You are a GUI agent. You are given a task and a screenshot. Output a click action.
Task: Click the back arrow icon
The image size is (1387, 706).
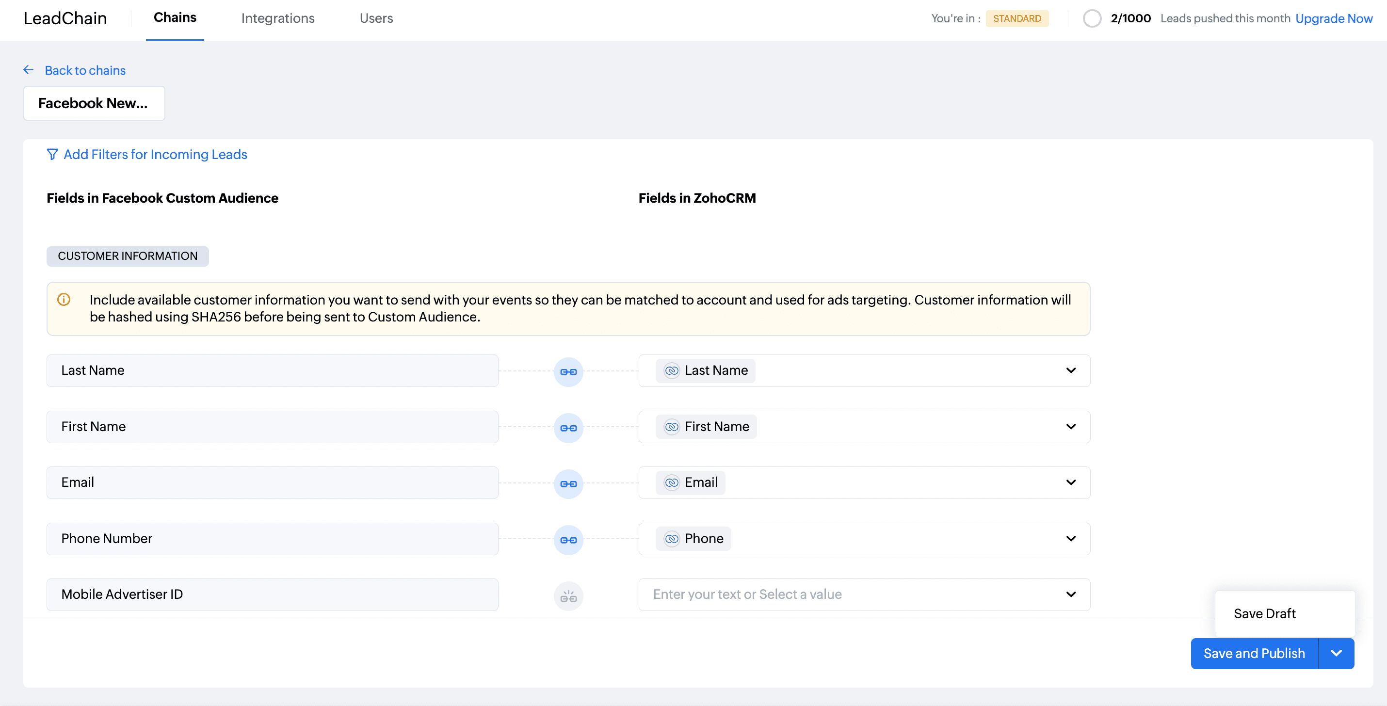29,70
